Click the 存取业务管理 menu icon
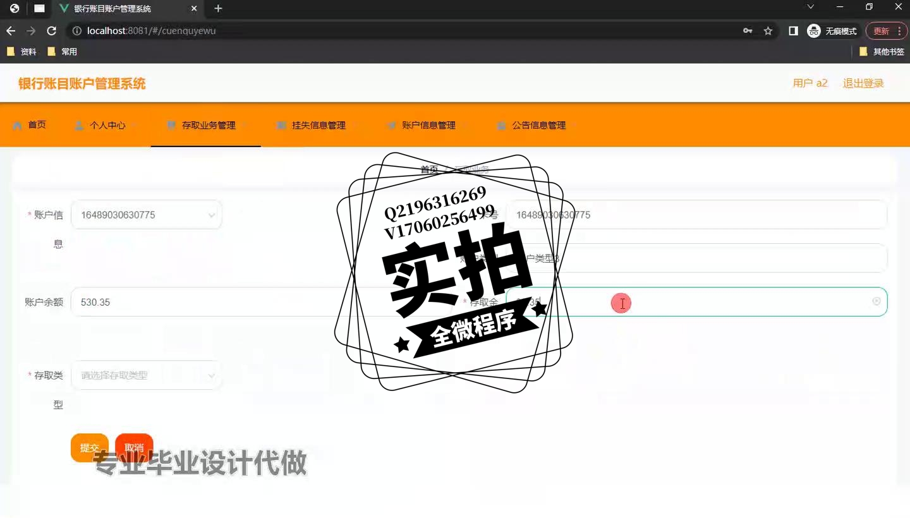This screenshot has height=518, width=910. point(171,125)
